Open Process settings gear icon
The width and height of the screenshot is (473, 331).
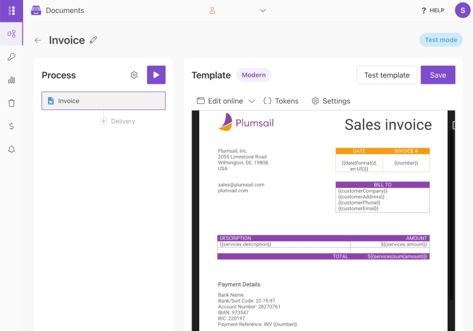point(134,74)
